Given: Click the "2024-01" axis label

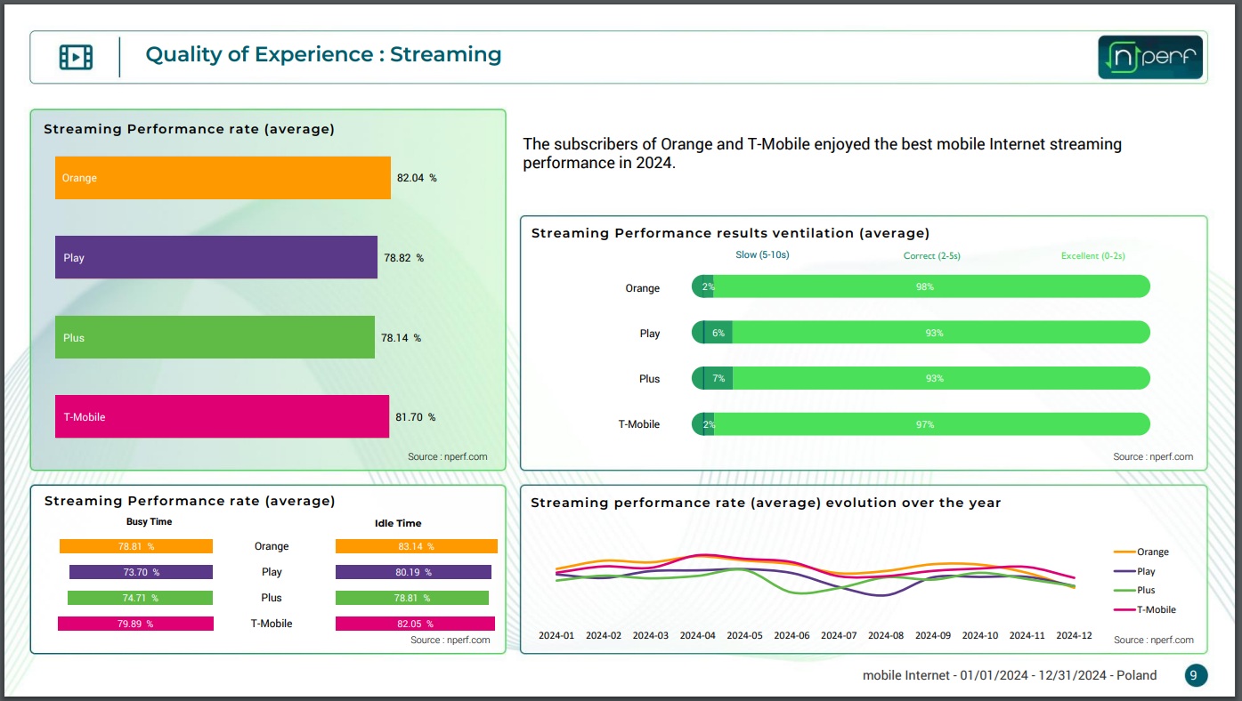Looking at the screenshot, I should click(x=556, y=635).
